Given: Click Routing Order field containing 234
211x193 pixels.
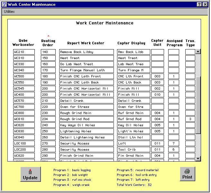Looking at the screenshot, I should [48, 119].
